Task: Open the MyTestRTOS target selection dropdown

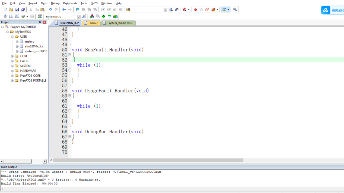Action: click(79, 17)
